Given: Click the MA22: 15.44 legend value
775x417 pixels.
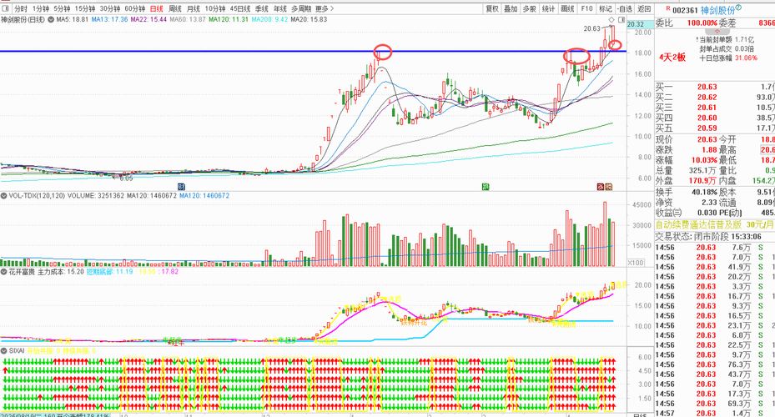Looking at the screenshot, I should coord(148,20).
